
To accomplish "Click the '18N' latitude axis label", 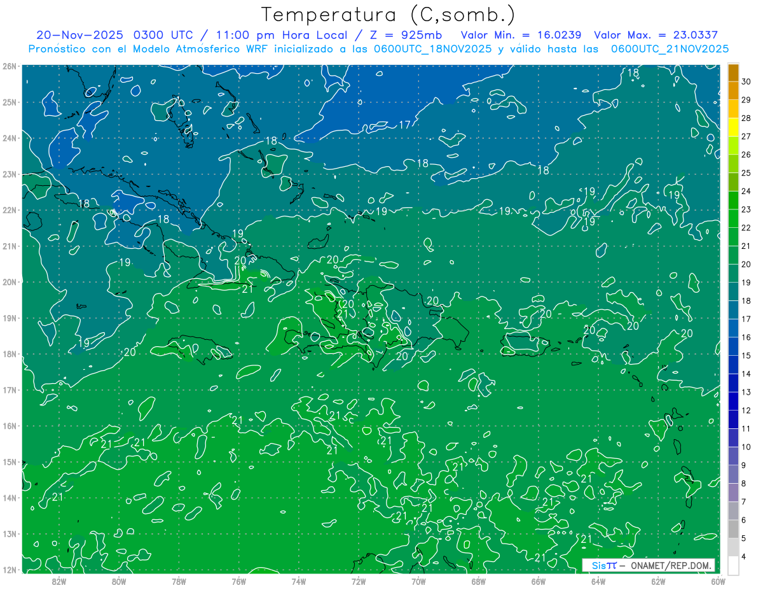I will [10, 354].
